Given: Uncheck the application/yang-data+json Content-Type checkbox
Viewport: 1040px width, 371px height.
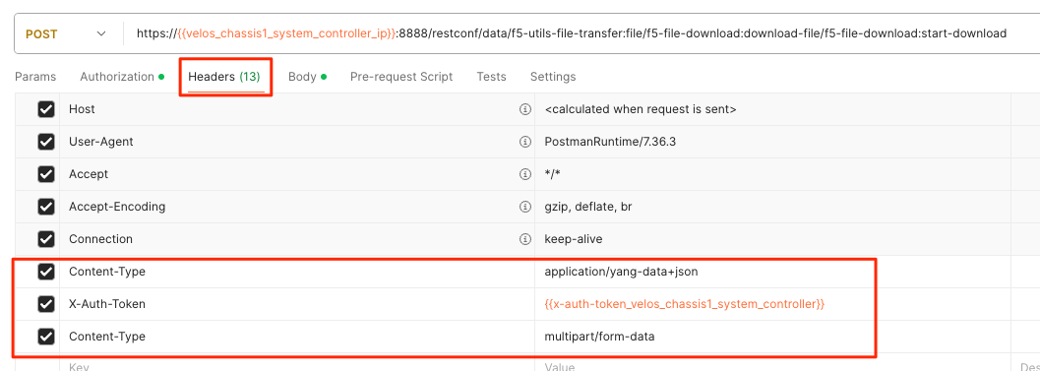Looking at the screenshot, I should click(46, 272).
